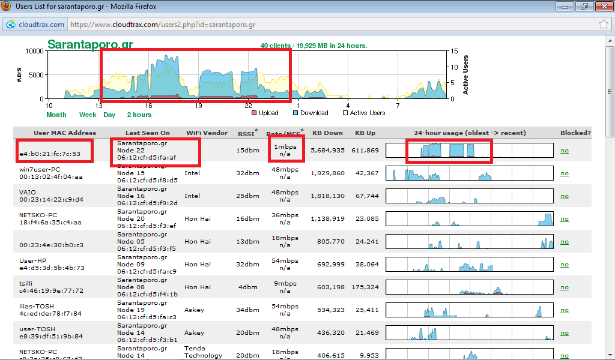Click the Firefox logo icon in title bar
Image resolution: width=615 pixels, height=360 pixels.
6,6
